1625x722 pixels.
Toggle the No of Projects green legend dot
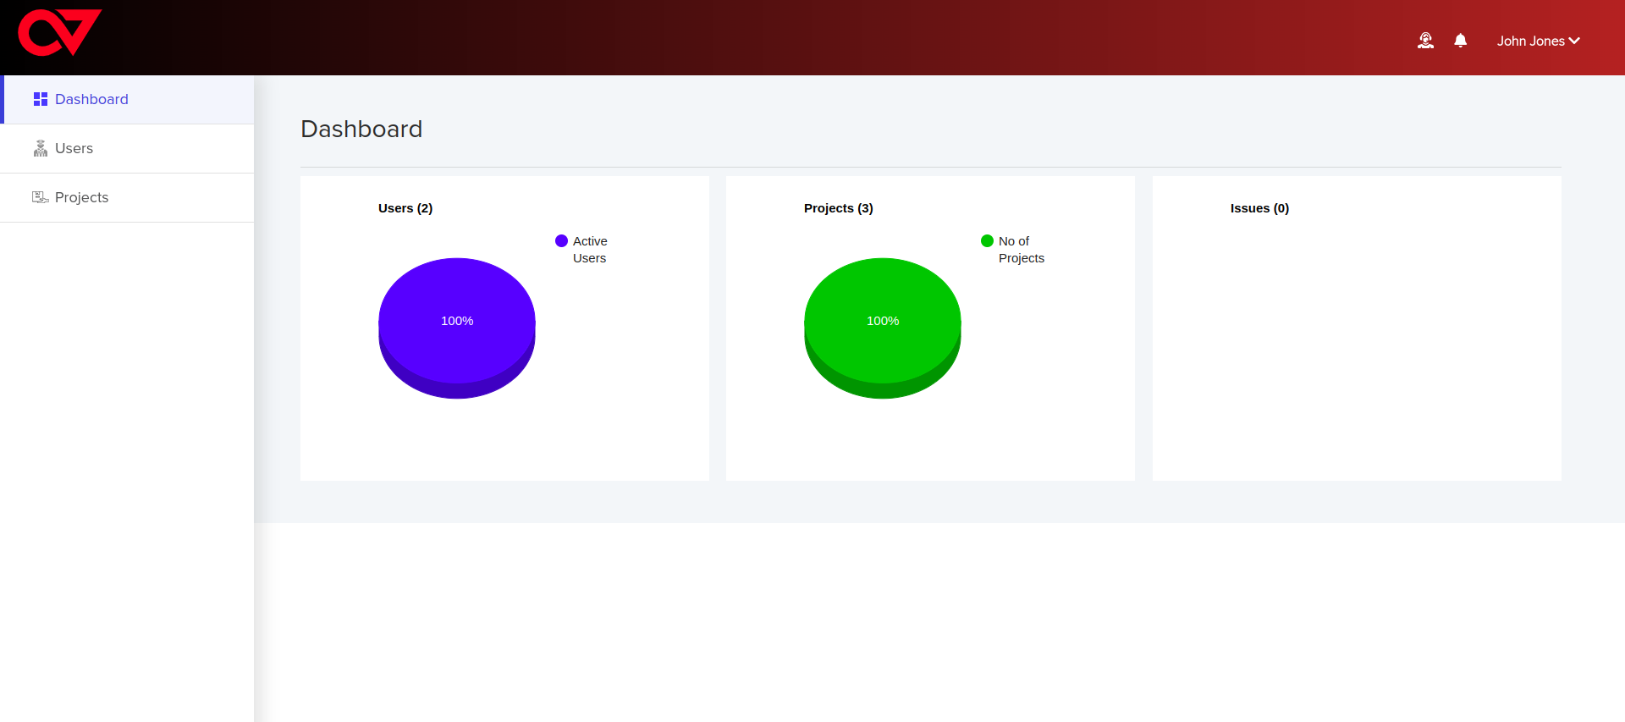(987, 241)
